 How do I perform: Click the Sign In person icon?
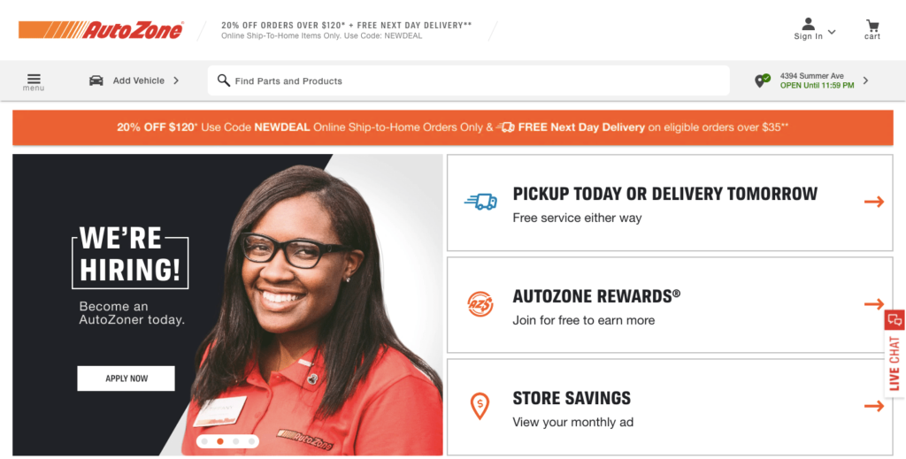tap(808, 24)
